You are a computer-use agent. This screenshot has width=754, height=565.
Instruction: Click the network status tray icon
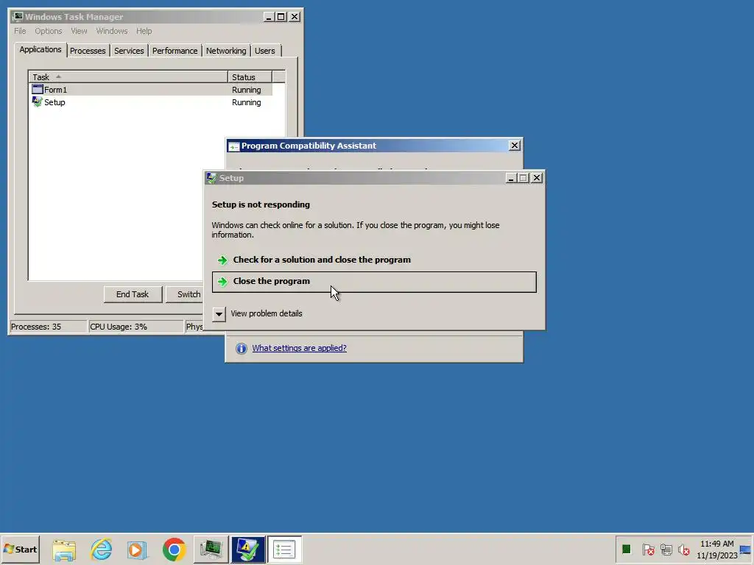click(666, 549)
